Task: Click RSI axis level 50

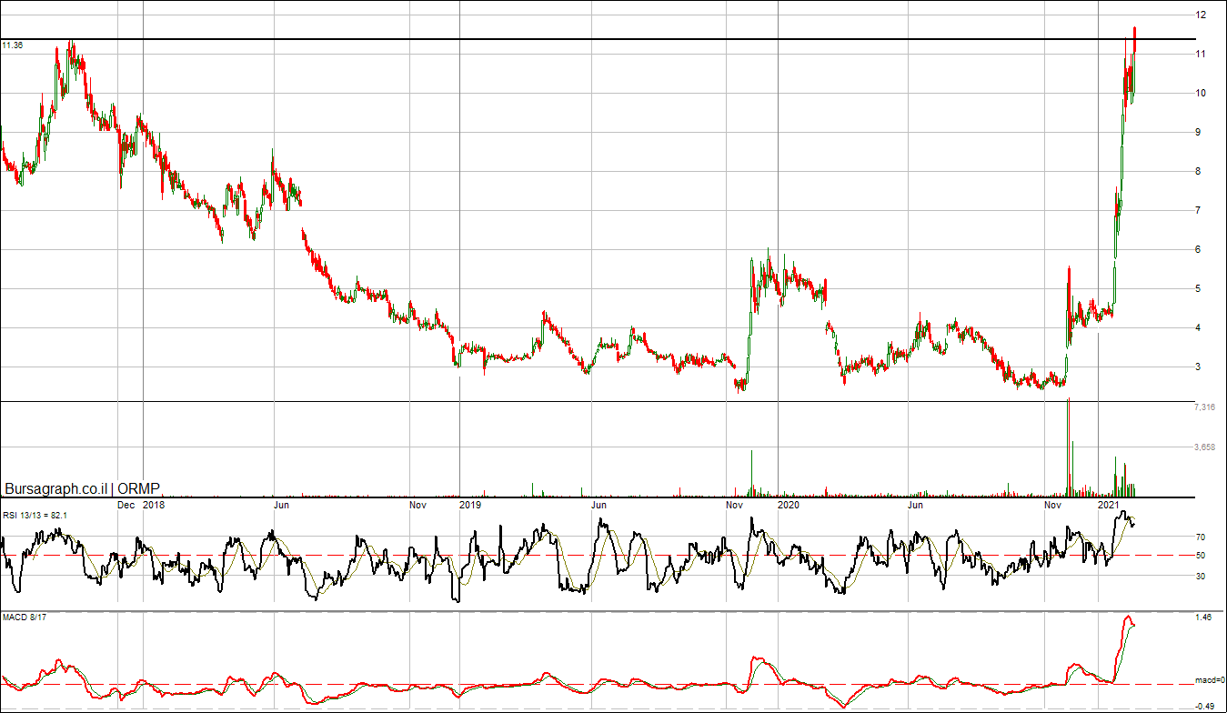Action: click(1201, 556)
